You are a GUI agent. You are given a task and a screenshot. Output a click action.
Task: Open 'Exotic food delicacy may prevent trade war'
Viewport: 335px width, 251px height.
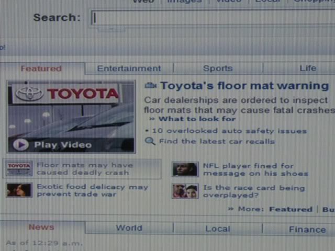[92, 190]
